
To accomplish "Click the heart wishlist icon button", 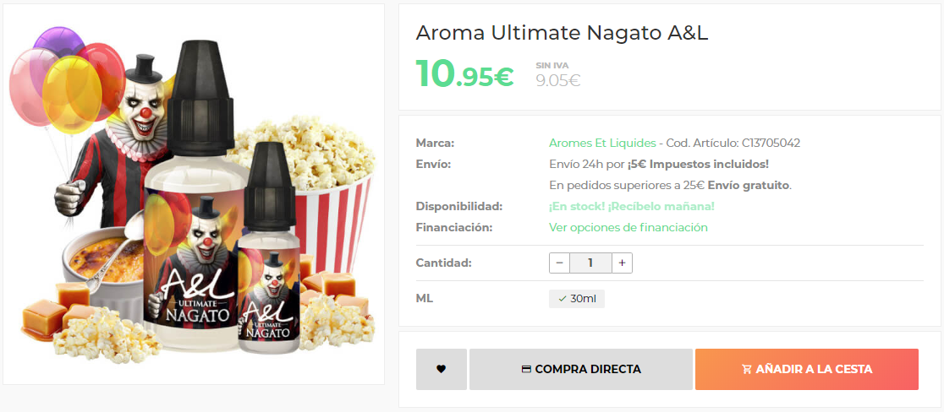I will [442, 369].
